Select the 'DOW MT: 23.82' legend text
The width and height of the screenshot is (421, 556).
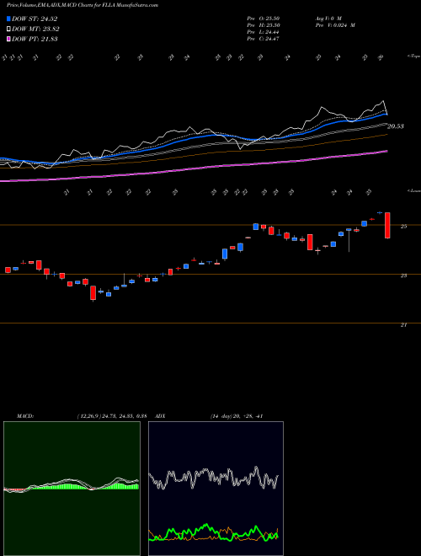pyautogui.click(x=35, y=29)
